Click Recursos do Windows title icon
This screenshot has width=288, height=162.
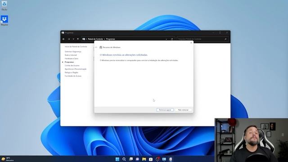point(101,47)
